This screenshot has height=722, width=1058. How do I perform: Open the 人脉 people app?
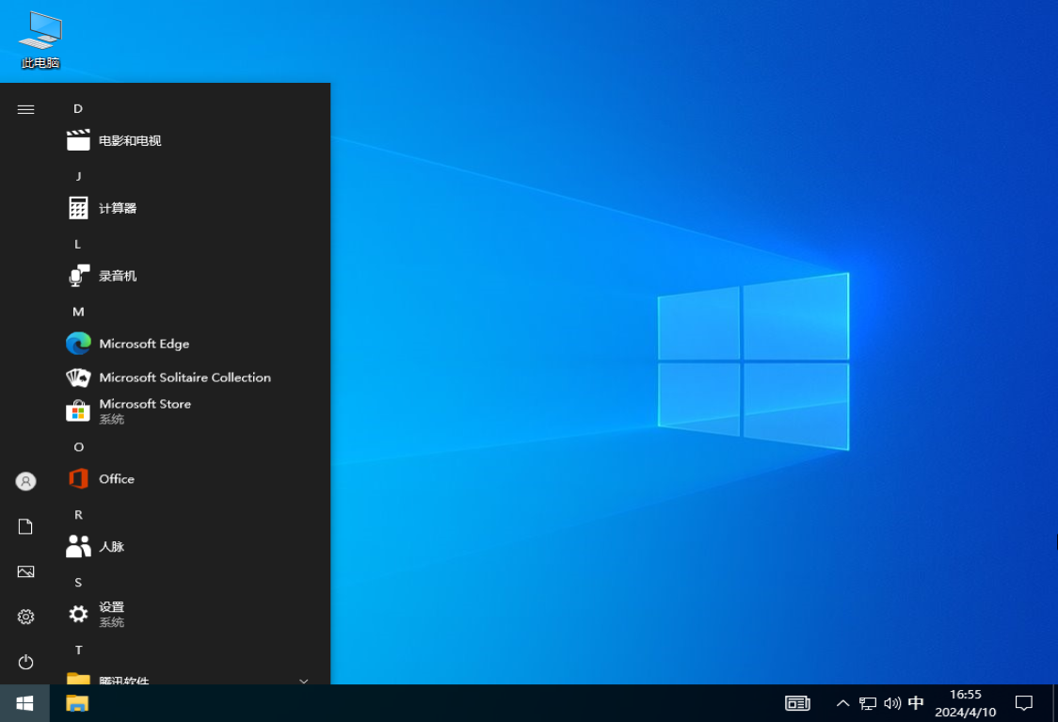[109, 547]
